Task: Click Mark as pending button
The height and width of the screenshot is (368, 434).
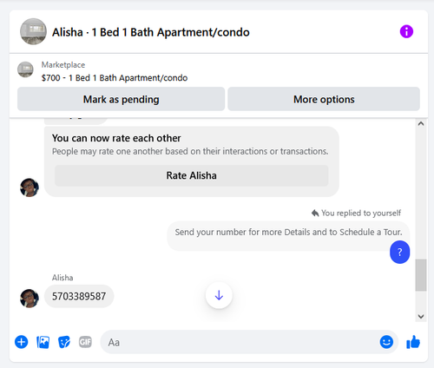Action: pos(121,99)
